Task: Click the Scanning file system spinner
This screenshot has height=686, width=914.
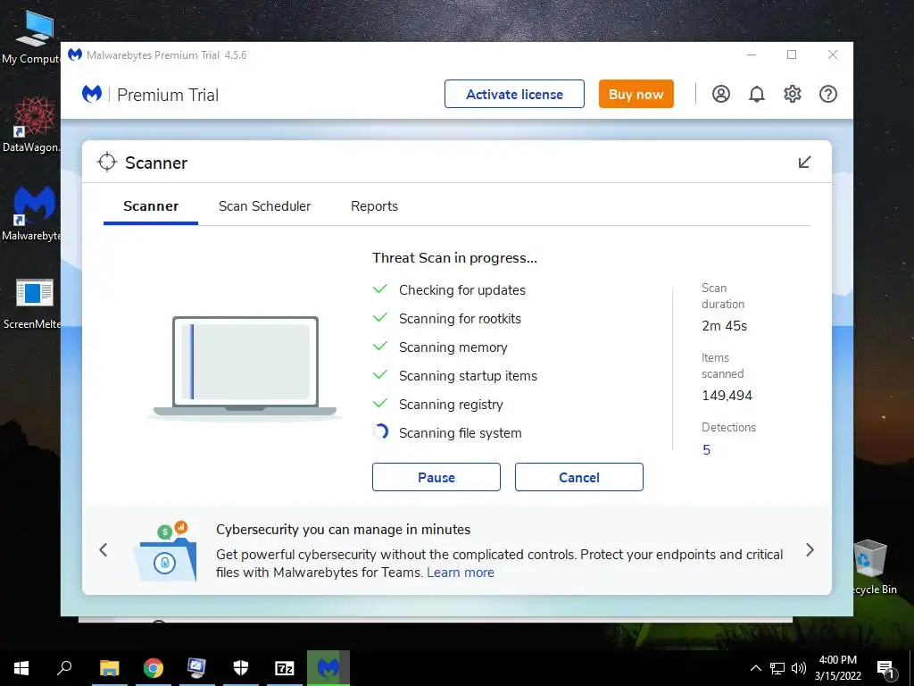Action: [380, 431]
